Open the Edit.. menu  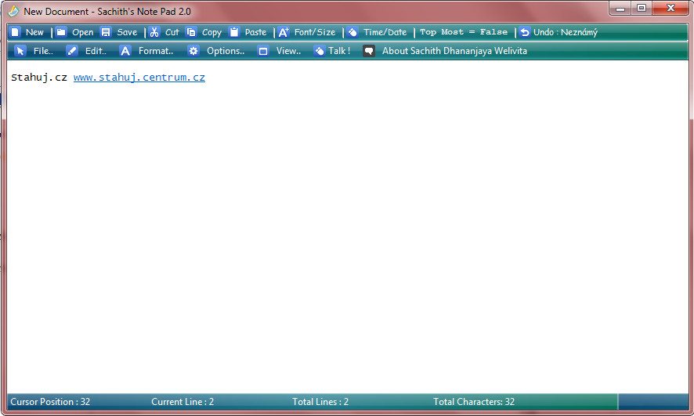click(96, 51)
